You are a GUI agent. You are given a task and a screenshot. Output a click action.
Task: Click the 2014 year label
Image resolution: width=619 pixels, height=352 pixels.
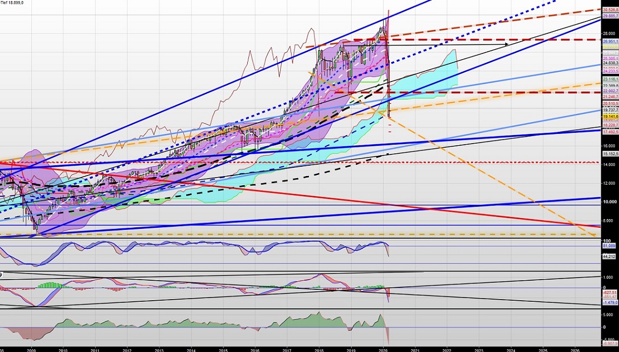tap(191, 350)
